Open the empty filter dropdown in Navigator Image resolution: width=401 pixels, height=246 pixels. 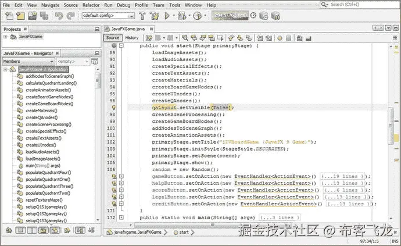pos(73,62)
